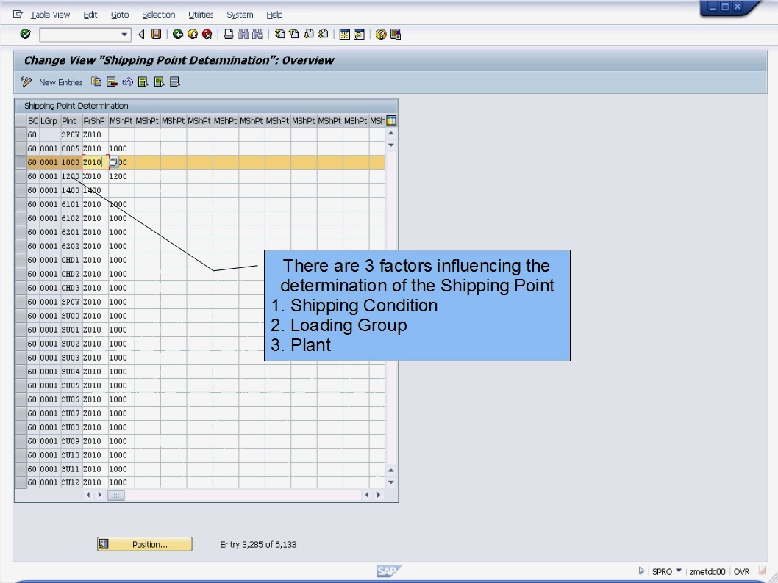778x583 pixels.
Task: Click the Generate Shortcut icon
Action: [x=359, y=35]
